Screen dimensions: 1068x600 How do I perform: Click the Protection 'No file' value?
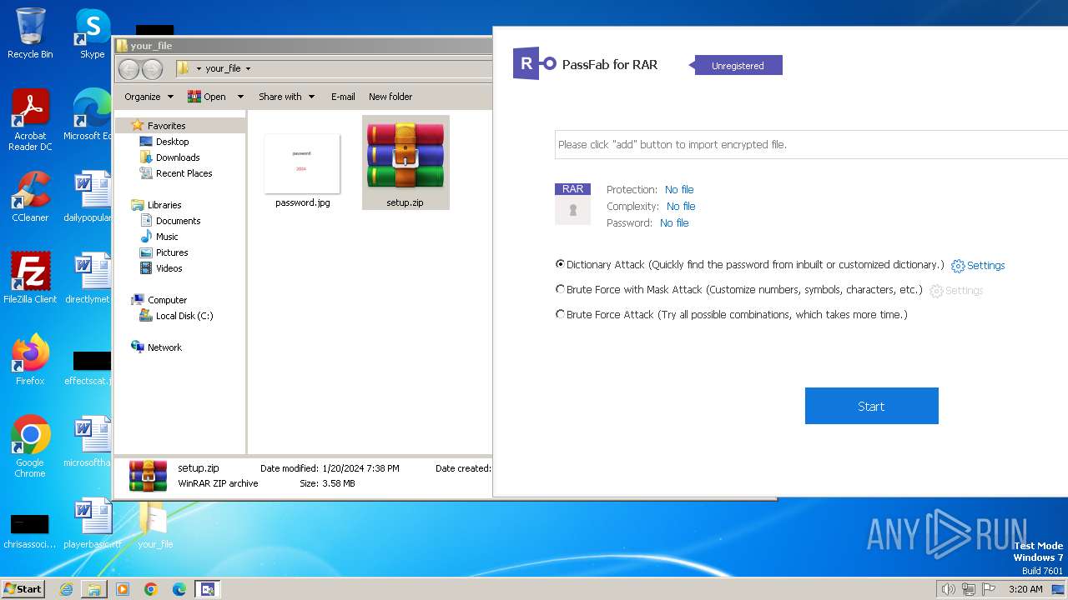(679, 190)
